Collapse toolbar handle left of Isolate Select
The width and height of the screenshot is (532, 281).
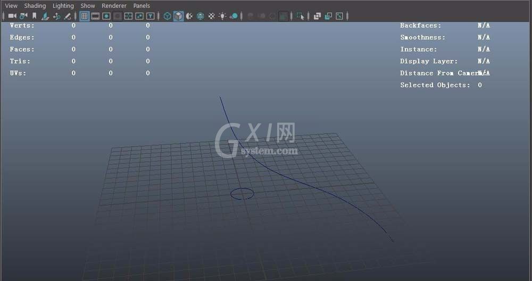click(x=292, y=16)
